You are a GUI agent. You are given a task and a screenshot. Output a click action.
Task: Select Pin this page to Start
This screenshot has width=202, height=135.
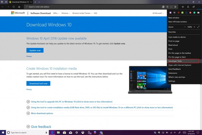(x=177, y=57)
